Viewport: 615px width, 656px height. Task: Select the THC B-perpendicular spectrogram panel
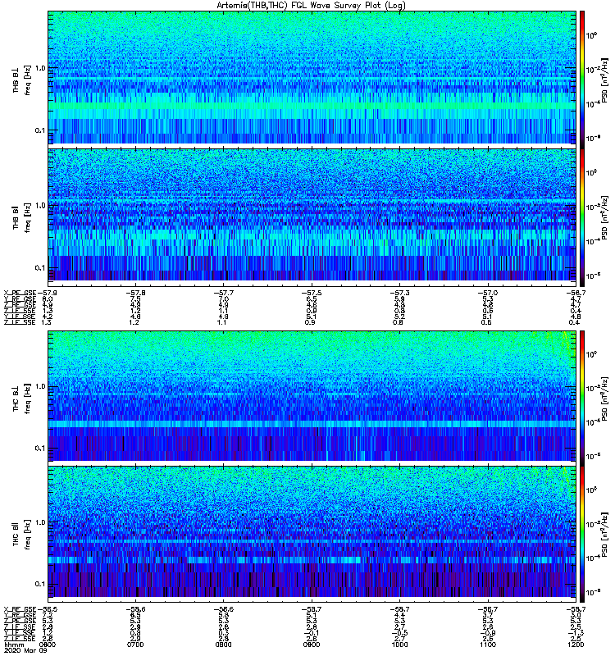[312, 395]
